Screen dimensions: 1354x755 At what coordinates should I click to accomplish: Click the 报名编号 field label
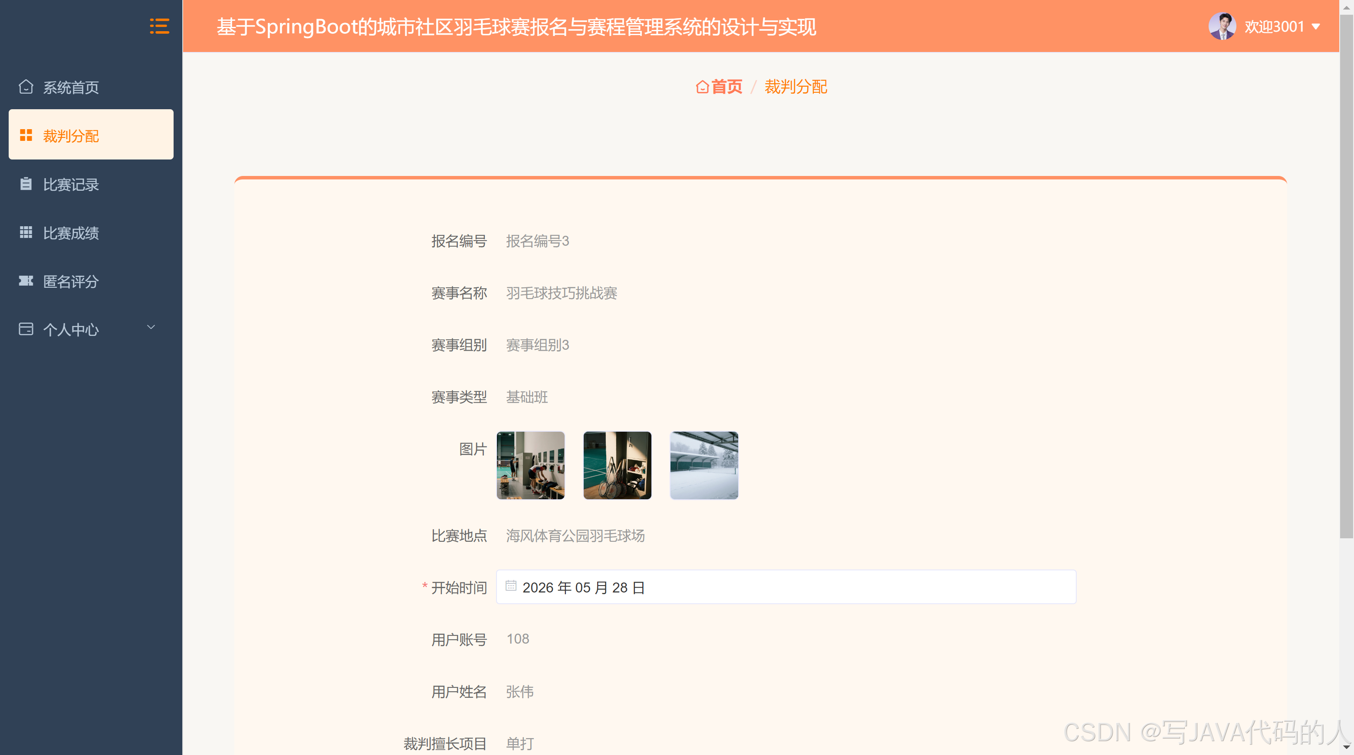coord(459,241)
